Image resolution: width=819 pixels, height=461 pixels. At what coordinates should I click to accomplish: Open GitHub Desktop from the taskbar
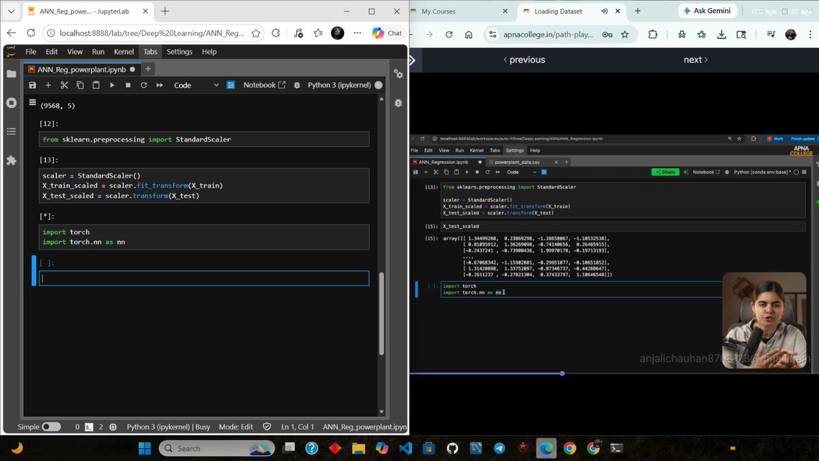point(452,448)
